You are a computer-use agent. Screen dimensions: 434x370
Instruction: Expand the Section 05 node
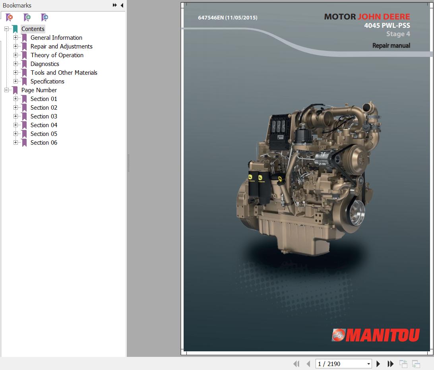15,134
